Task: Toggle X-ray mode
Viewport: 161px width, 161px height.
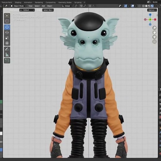Action: pos(139,6)
